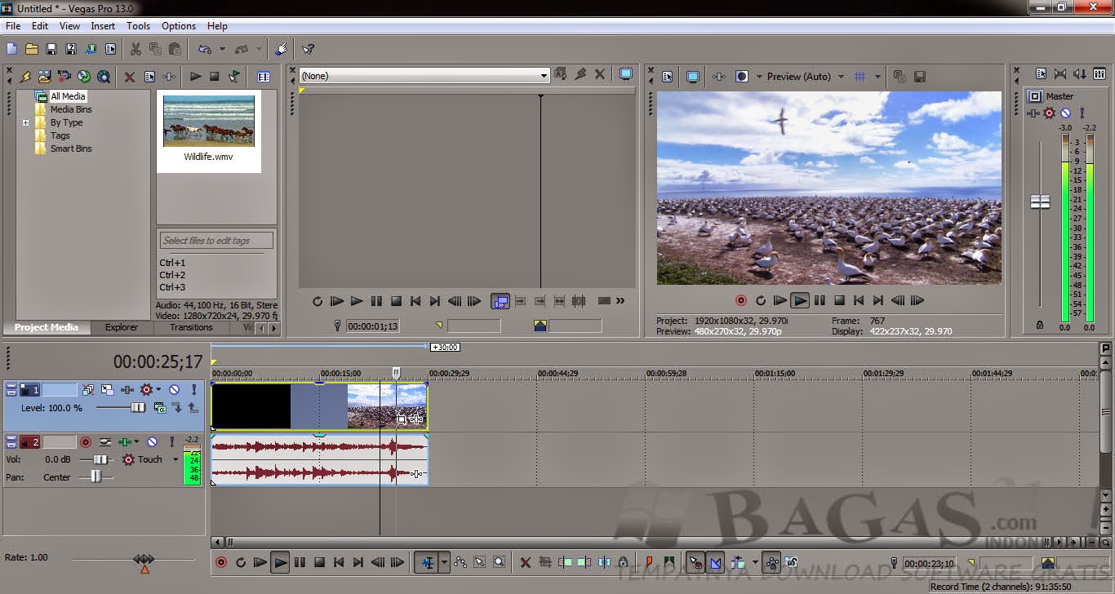Save the project with the floppy icon

point(51,49)
